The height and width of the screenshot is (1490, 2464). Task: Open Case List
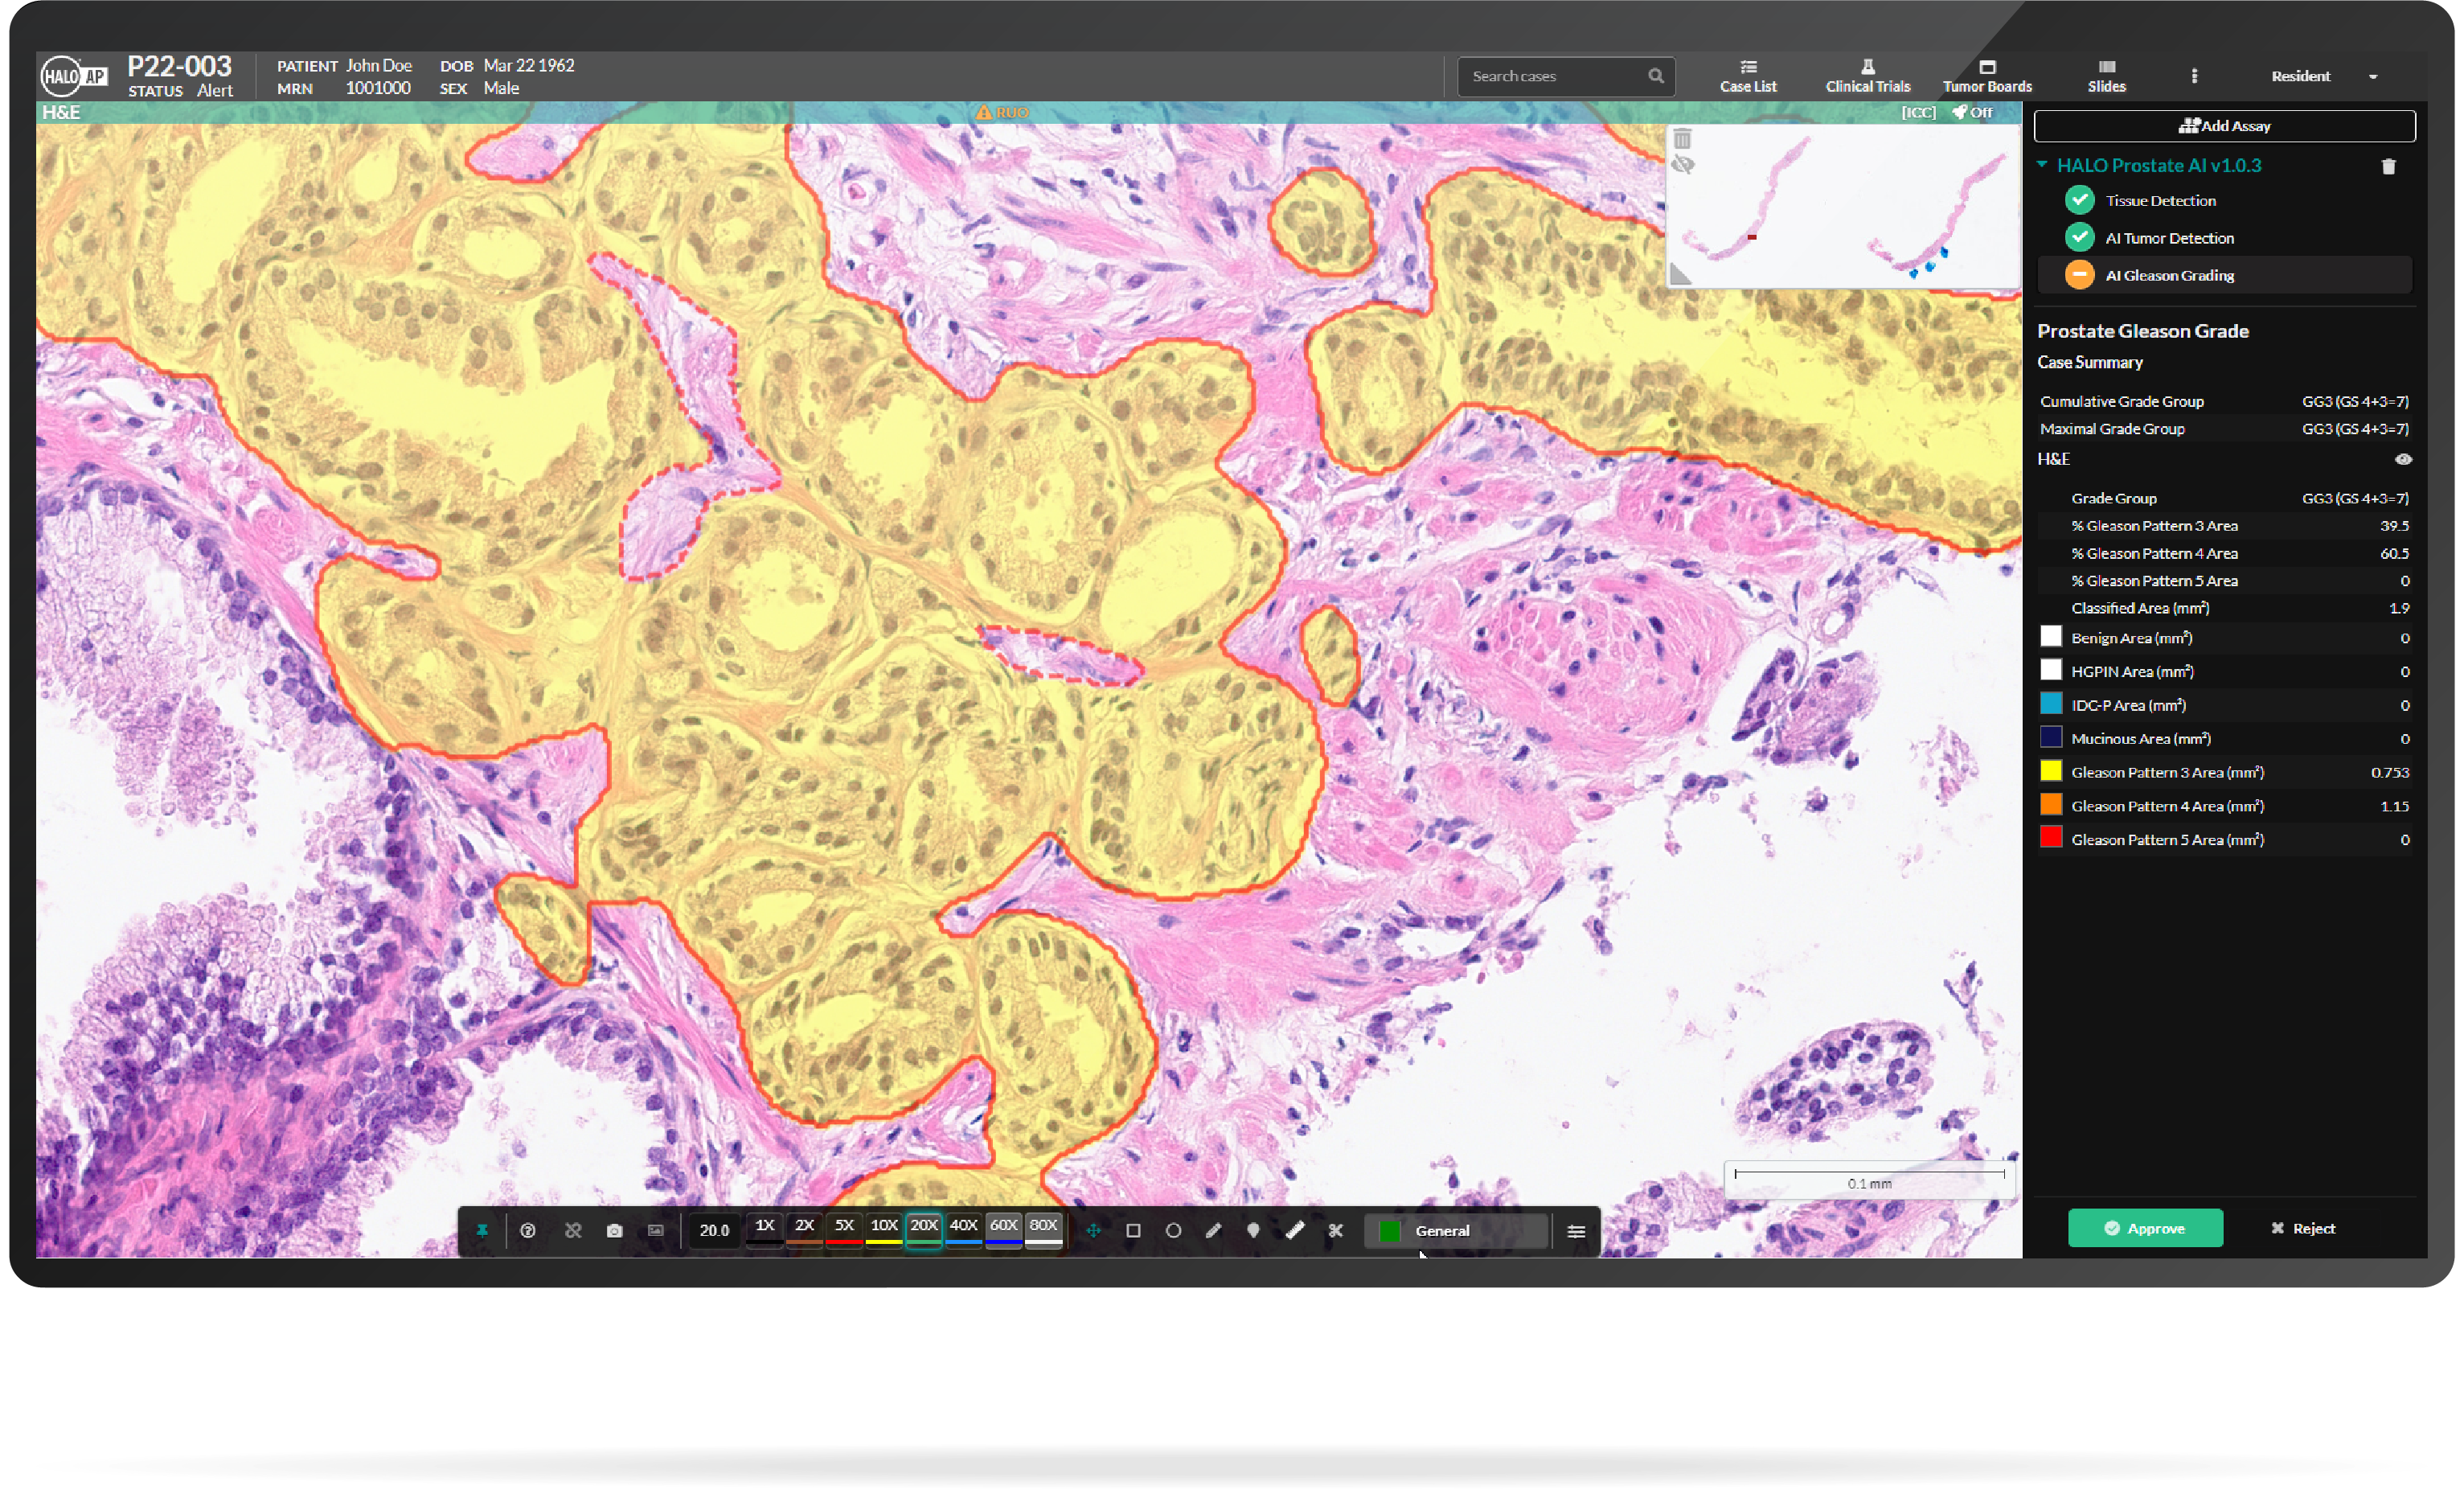coord(1748,76)
